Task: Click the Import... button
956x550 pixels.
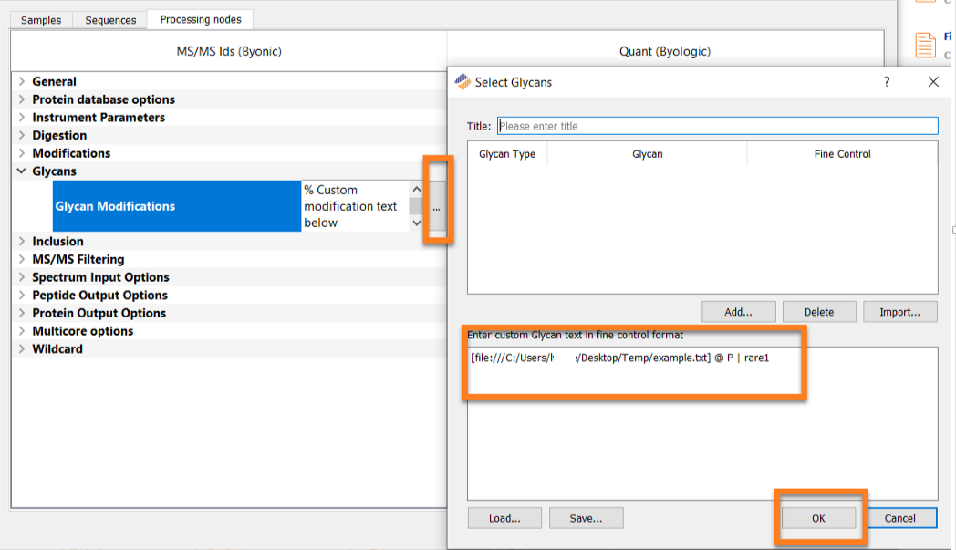Action: point(900,312)
